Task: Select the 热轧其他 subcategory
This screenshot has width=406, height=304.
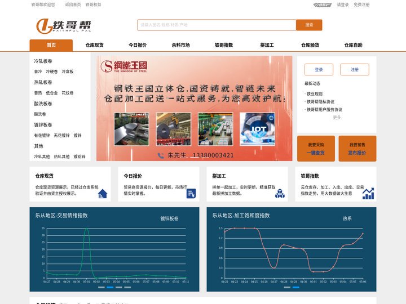Action: 61,157
